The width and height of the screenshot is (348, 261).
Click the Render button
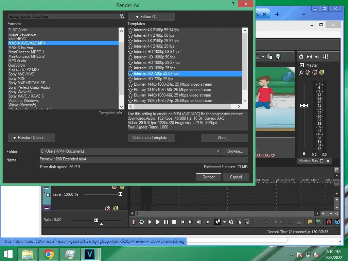click(208, 177)
